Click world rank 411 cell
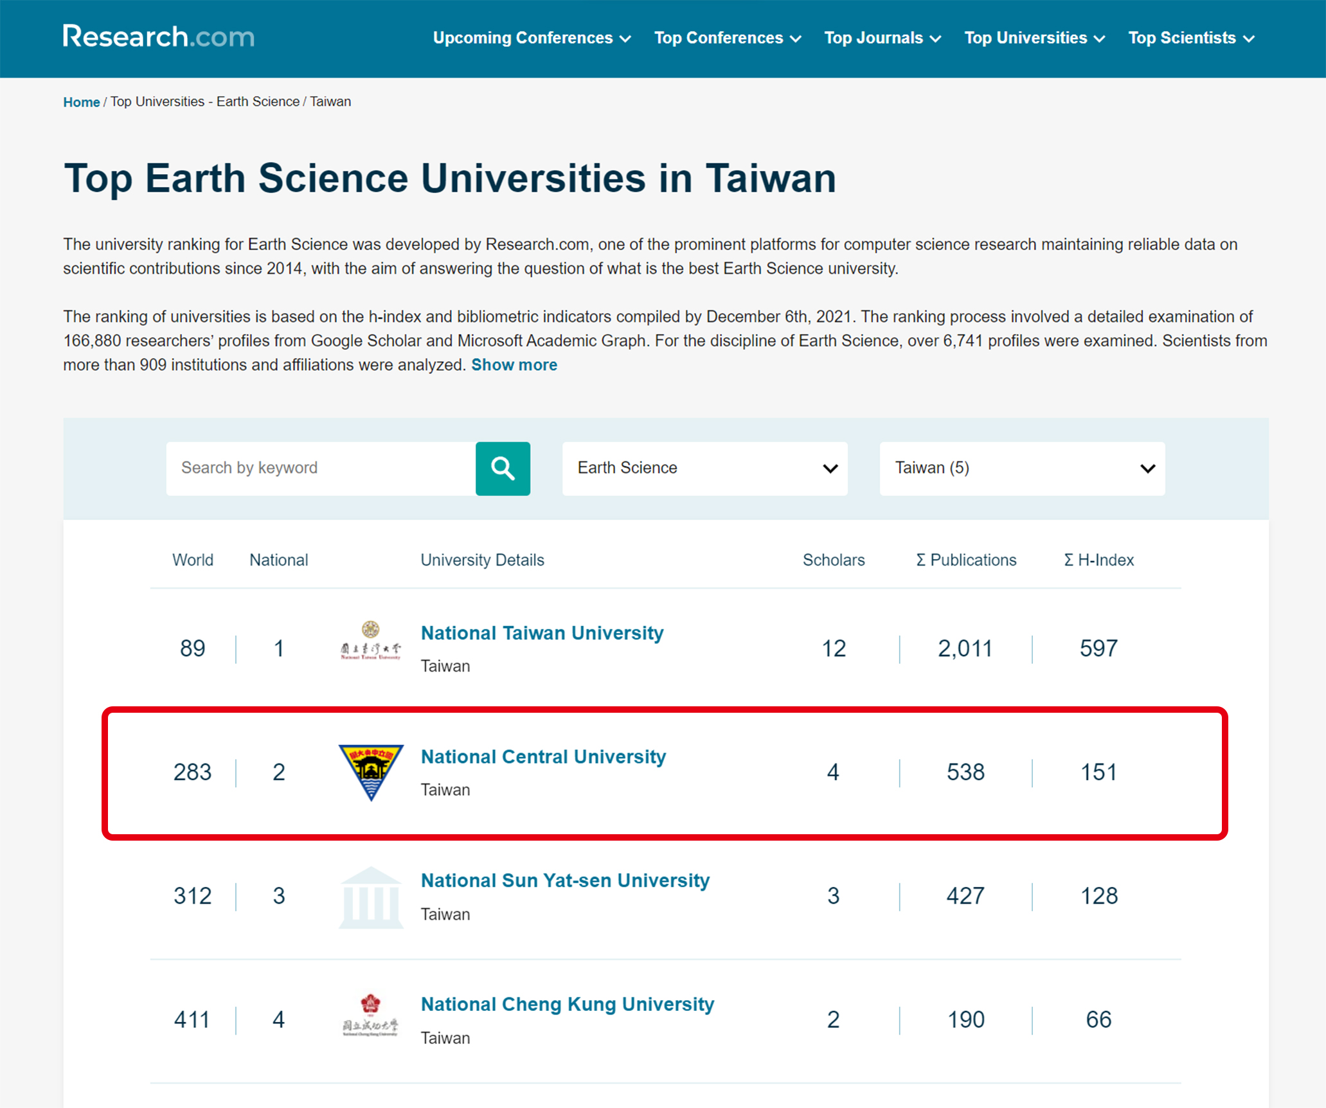 [192, 1020]
